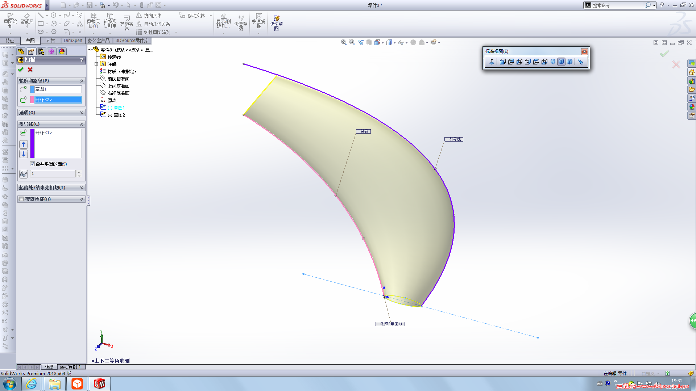This screenshot has height=391, width=696.
Task: Toggle 合并平滑的面 checkbox
Action: [32, 164]
